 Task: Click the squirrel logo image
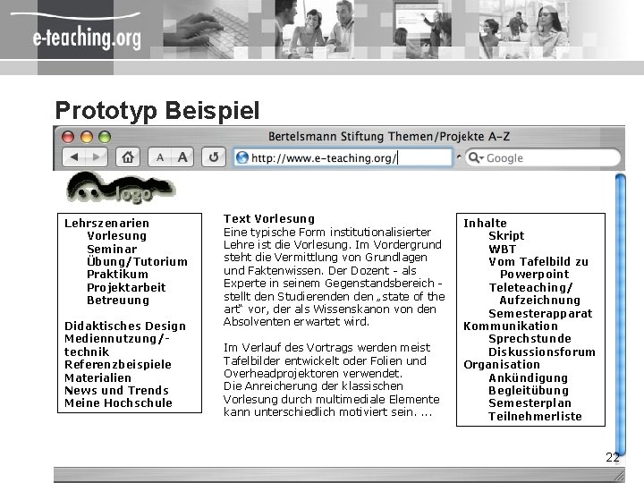120,188
